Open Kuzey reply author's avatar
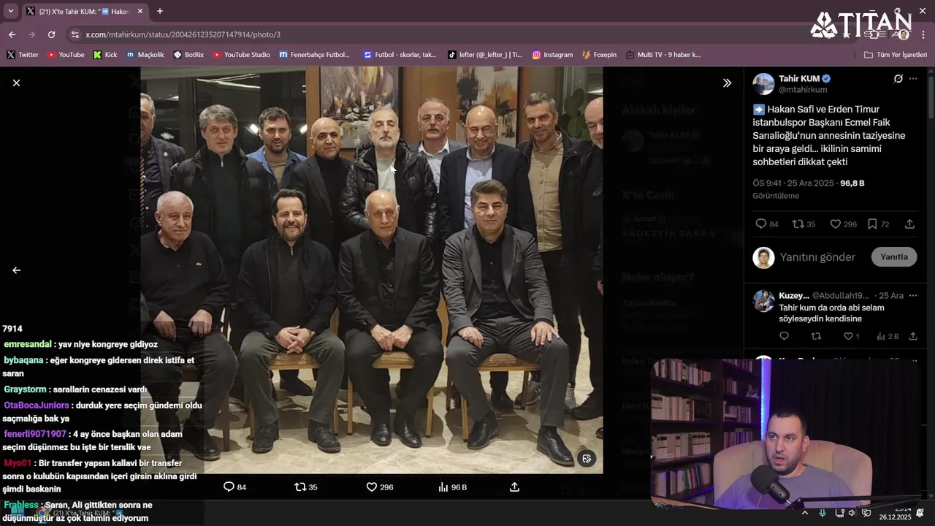Image resolution: width=935 pixels, height=526 pixels. click(763, 301)
